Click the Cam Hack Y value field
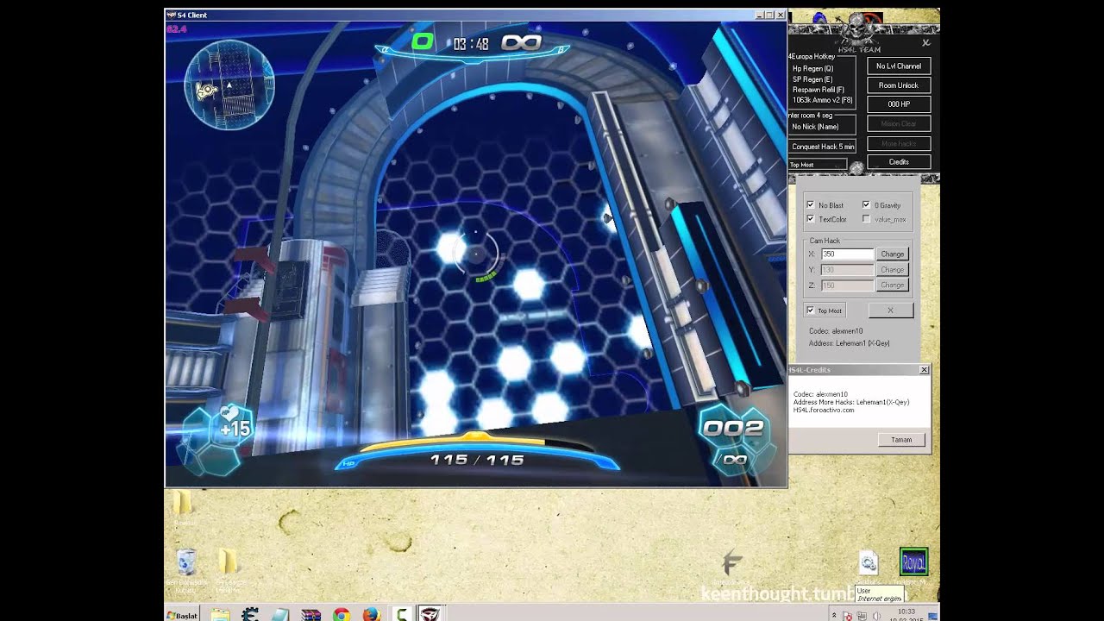The image size is (1104, 621). click(x=847, y=270)
